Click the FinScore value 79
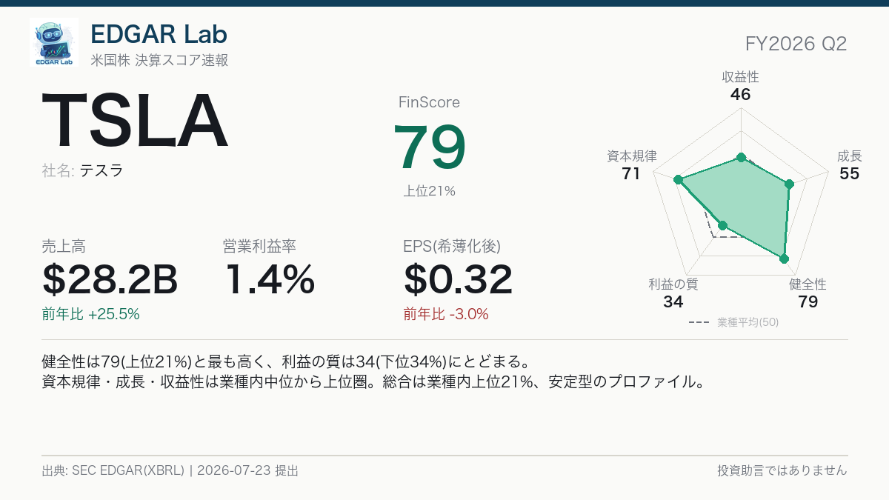 (430, 147)
